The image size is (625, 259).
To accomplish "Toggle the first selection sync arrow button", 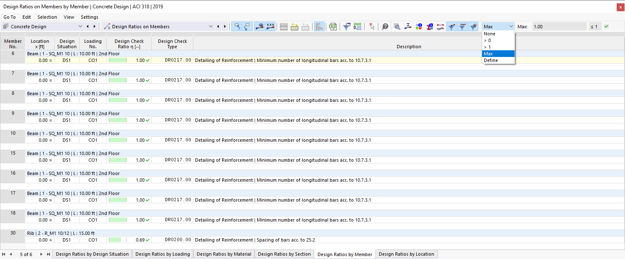I will 237,27.
